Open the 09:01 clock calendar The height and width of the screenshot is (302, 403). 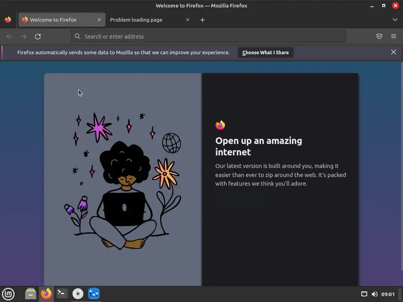388,294
